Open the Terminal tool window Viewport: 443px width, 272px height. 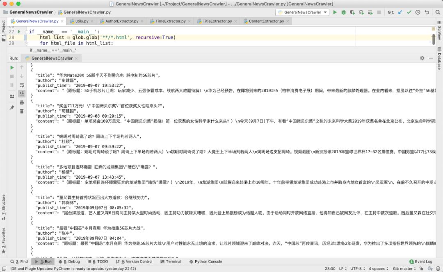(x=171, y=262)
